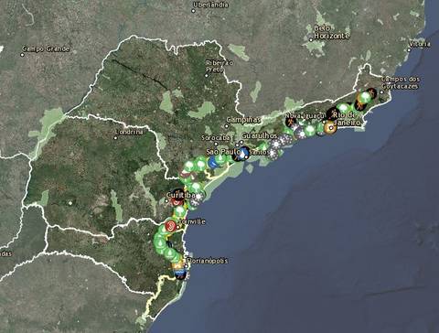Select black hiker marker nearest Campos dos Goytacazes
The height and width of the screenshot is (333, 439).
tap(371, 92)
